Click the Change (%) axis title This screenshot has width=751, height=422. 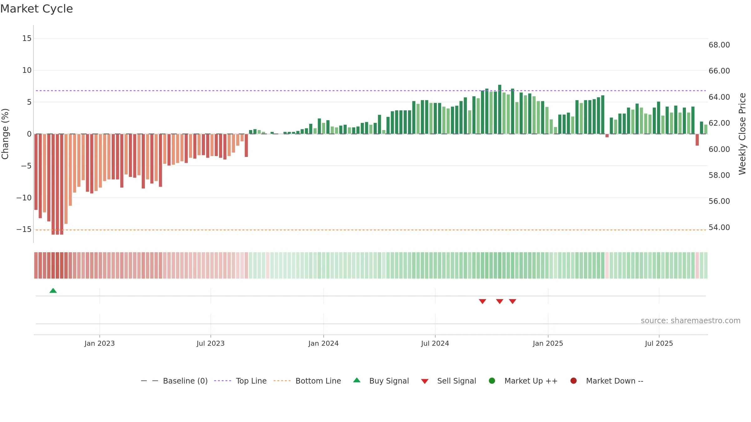pyautogui.click(x=5, y=134)
